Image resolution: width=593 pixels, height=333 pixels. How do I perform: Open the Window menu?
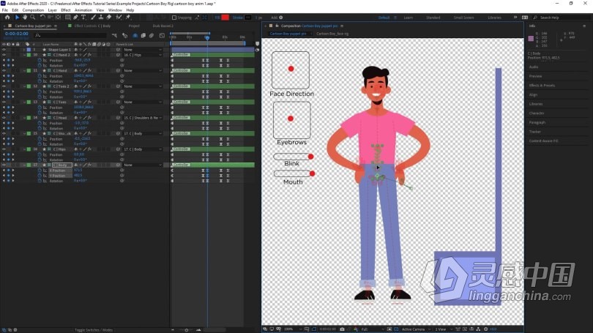point(115,10)
